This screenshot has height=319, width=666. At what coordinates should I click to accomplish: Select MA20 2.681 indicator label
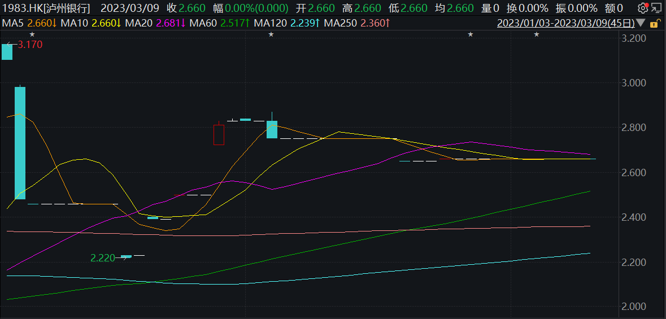pos(155,23)
